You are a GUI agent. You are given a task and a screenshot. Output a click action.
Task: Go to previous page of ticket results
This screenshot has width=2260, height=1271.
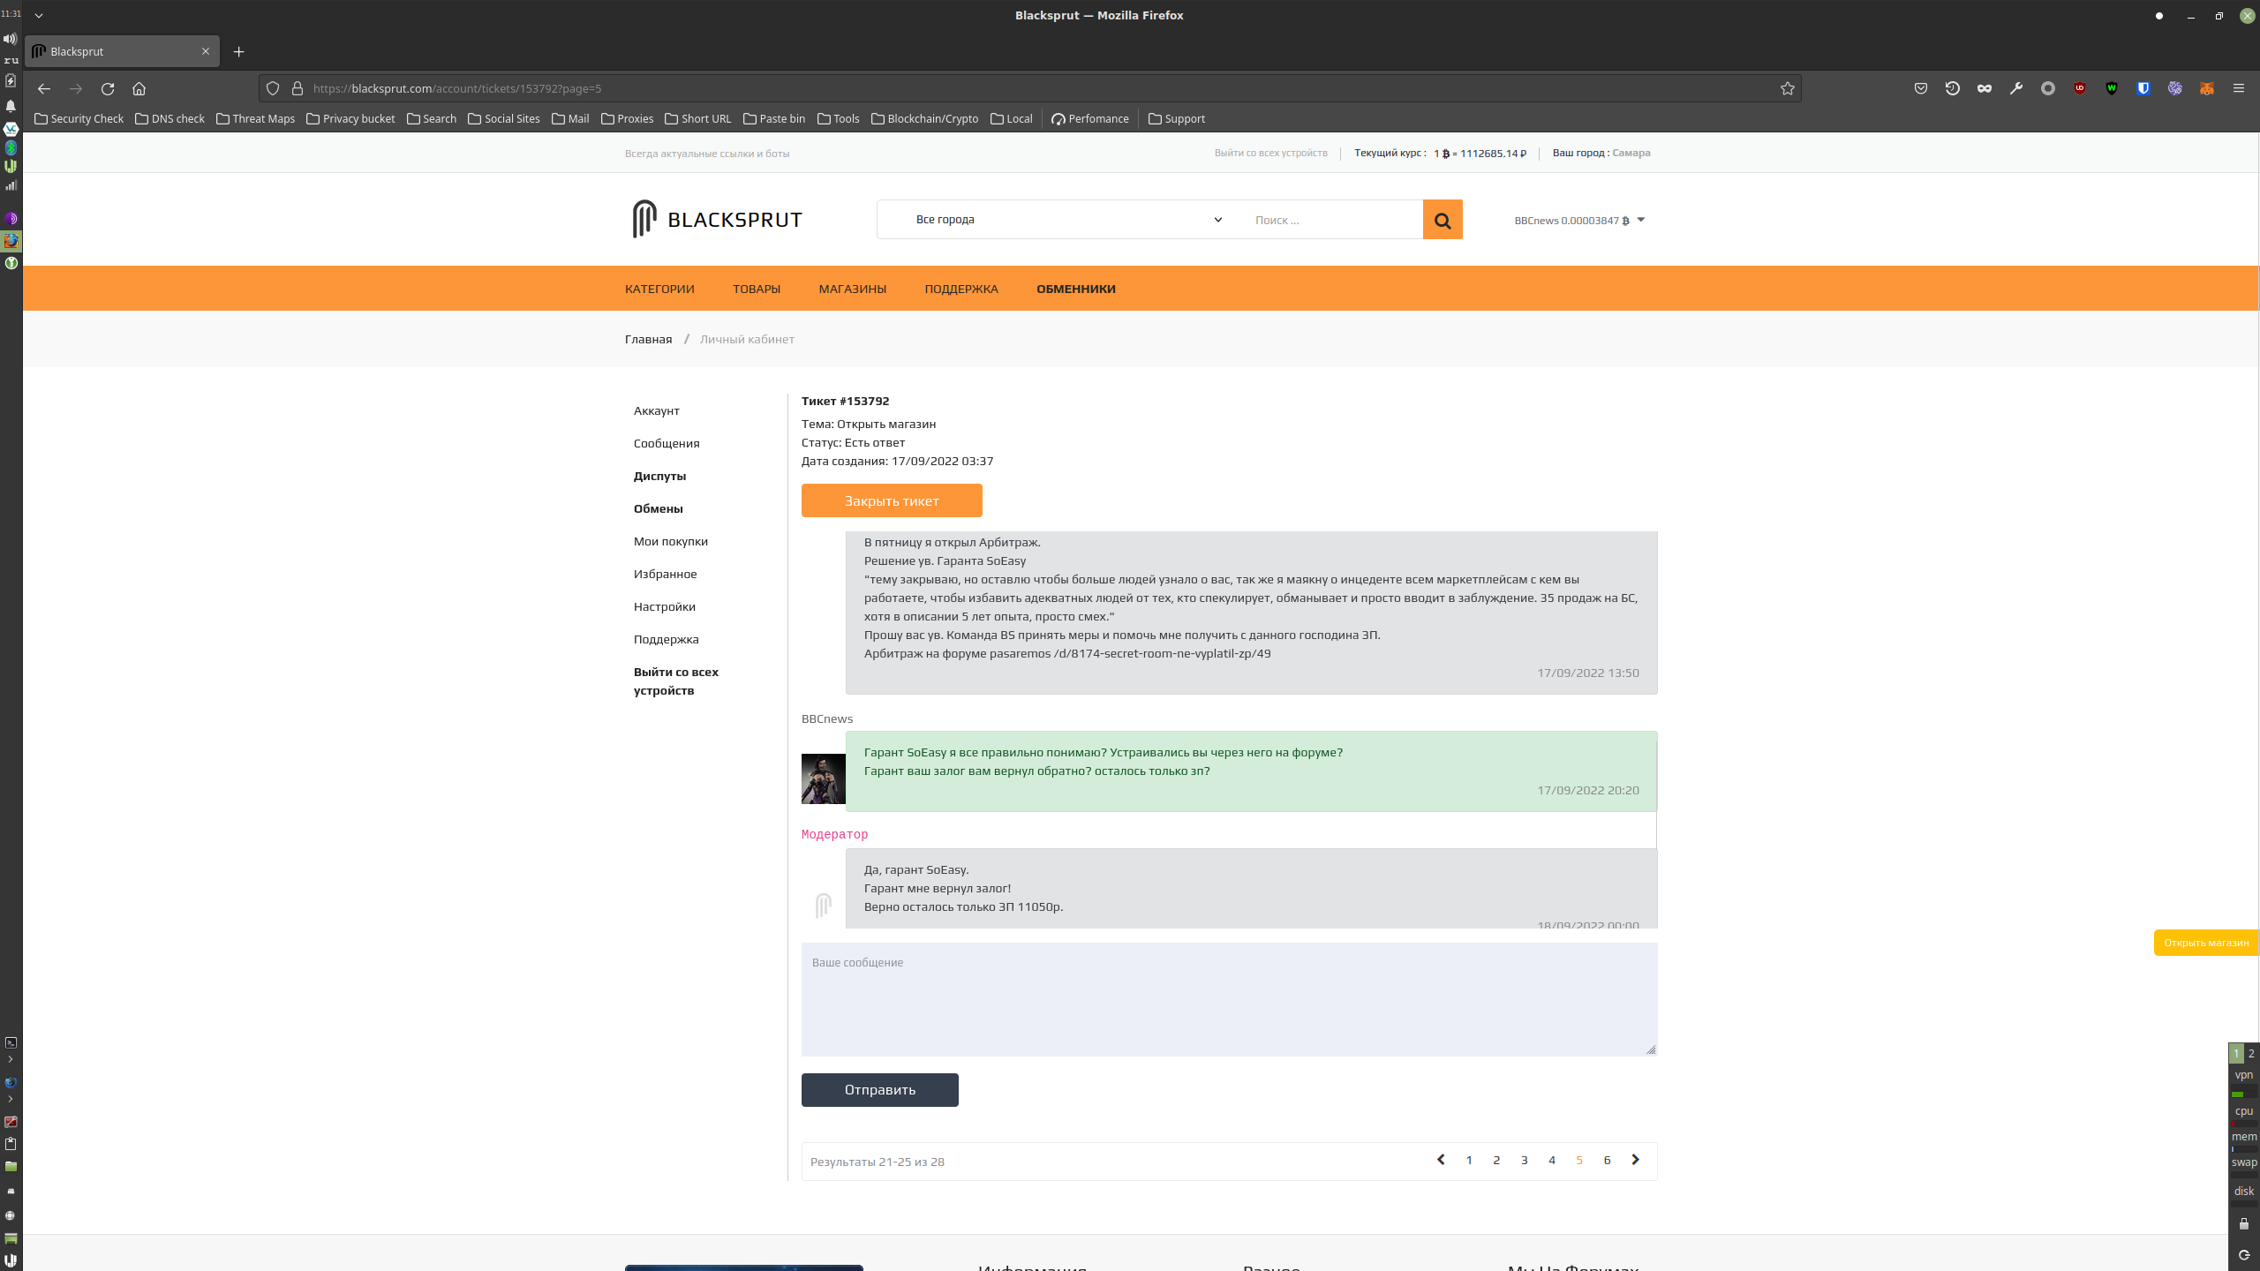coord(1441,1160)
